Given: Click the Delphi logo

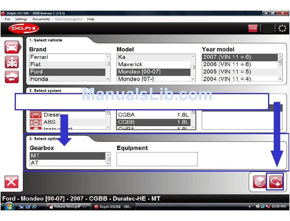Looking at the screenshot, I should point(24,28).
